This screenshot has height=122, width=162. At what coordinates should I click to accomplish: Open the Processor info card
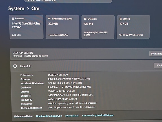pos(26,27)
